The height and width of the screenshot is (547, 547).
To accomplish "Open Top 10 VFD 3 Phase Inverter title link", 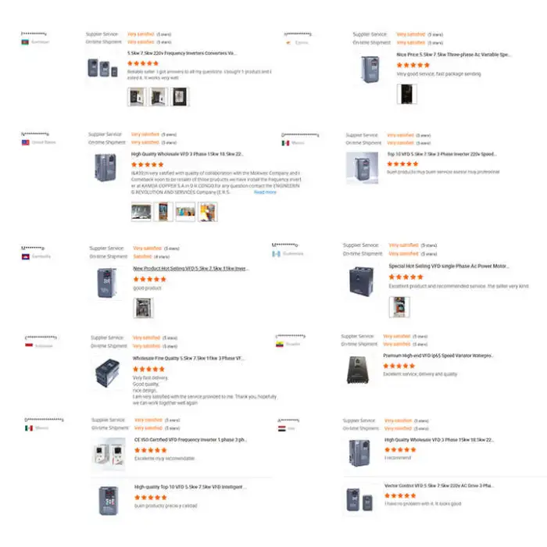I will pos(442,154).
